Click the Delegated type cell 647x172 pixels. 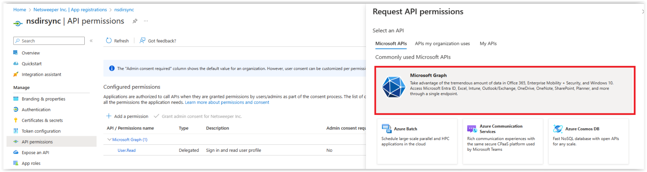click(189, 150)
